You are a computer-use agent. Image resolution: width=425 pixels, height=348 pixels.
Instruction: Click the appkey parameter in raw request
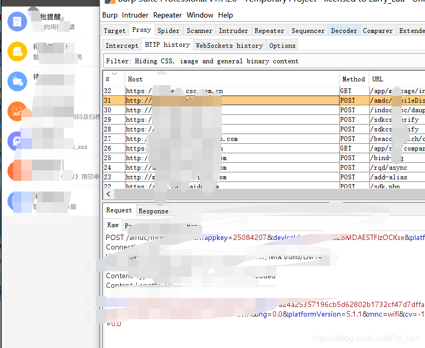pos(216,238)
